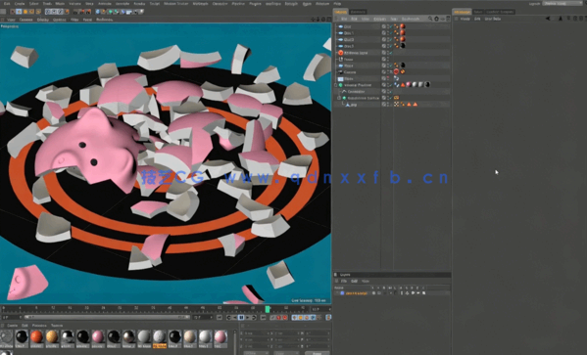587x355 pixels.
Task: Open the Cameras menu of the viewport
Action: point(25,20)
